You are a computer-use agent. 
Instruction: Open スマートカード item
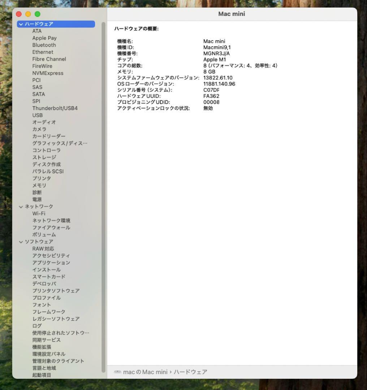pyautogui.click(x=49, y=277)
